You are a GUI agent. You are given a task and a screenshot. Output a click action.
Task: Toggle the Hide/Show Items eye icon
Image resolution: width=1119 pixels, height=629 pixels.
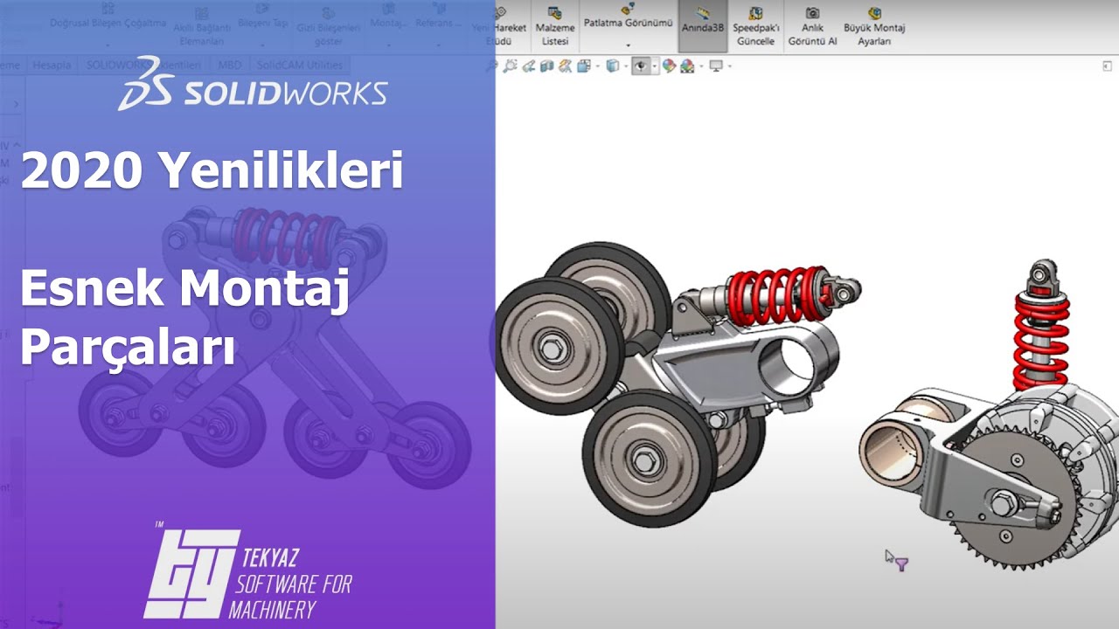641,66
